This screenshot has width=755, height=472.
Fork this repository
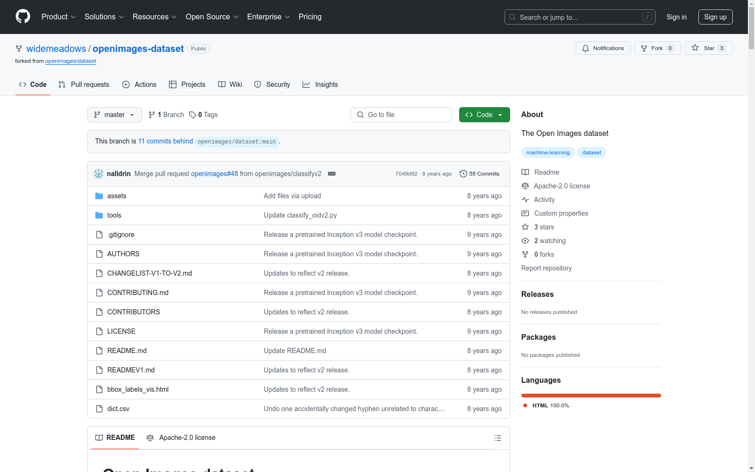tap(658, 48)
